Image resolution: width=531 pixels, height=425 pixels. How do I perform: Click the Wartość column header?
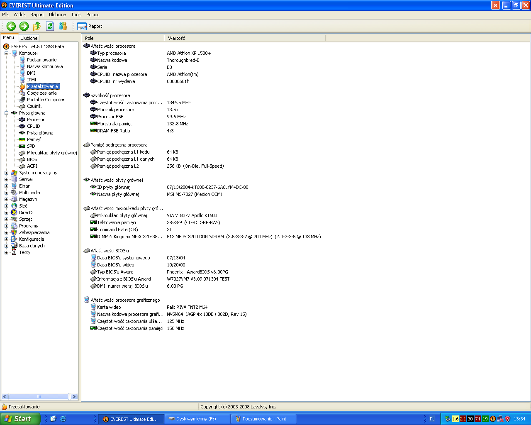245,38
